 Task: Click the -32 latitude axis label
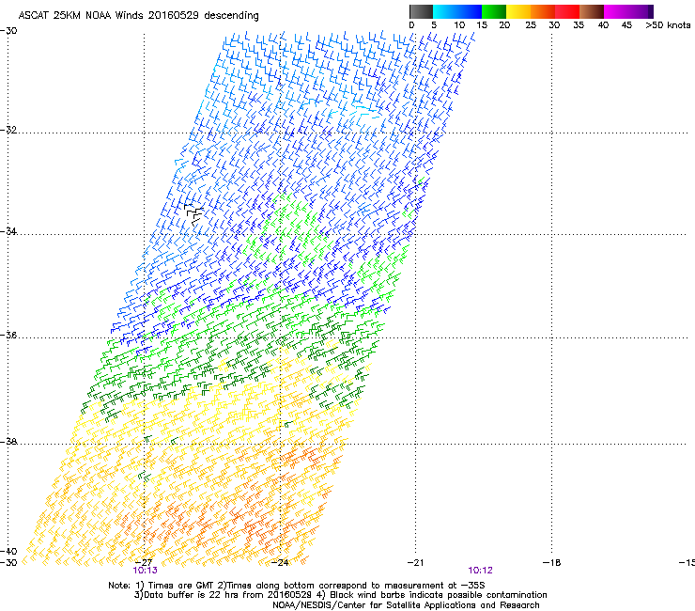click(x=8, y=130)
